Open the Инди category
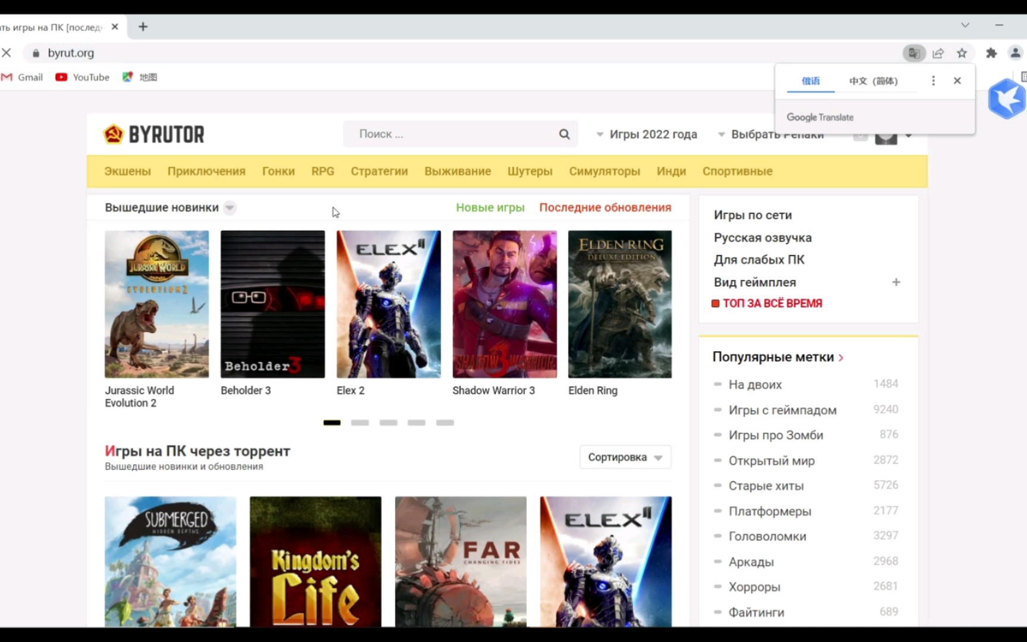Image resolution: width=1027 pixels, height=642 pixels. (x=671, y=171)
